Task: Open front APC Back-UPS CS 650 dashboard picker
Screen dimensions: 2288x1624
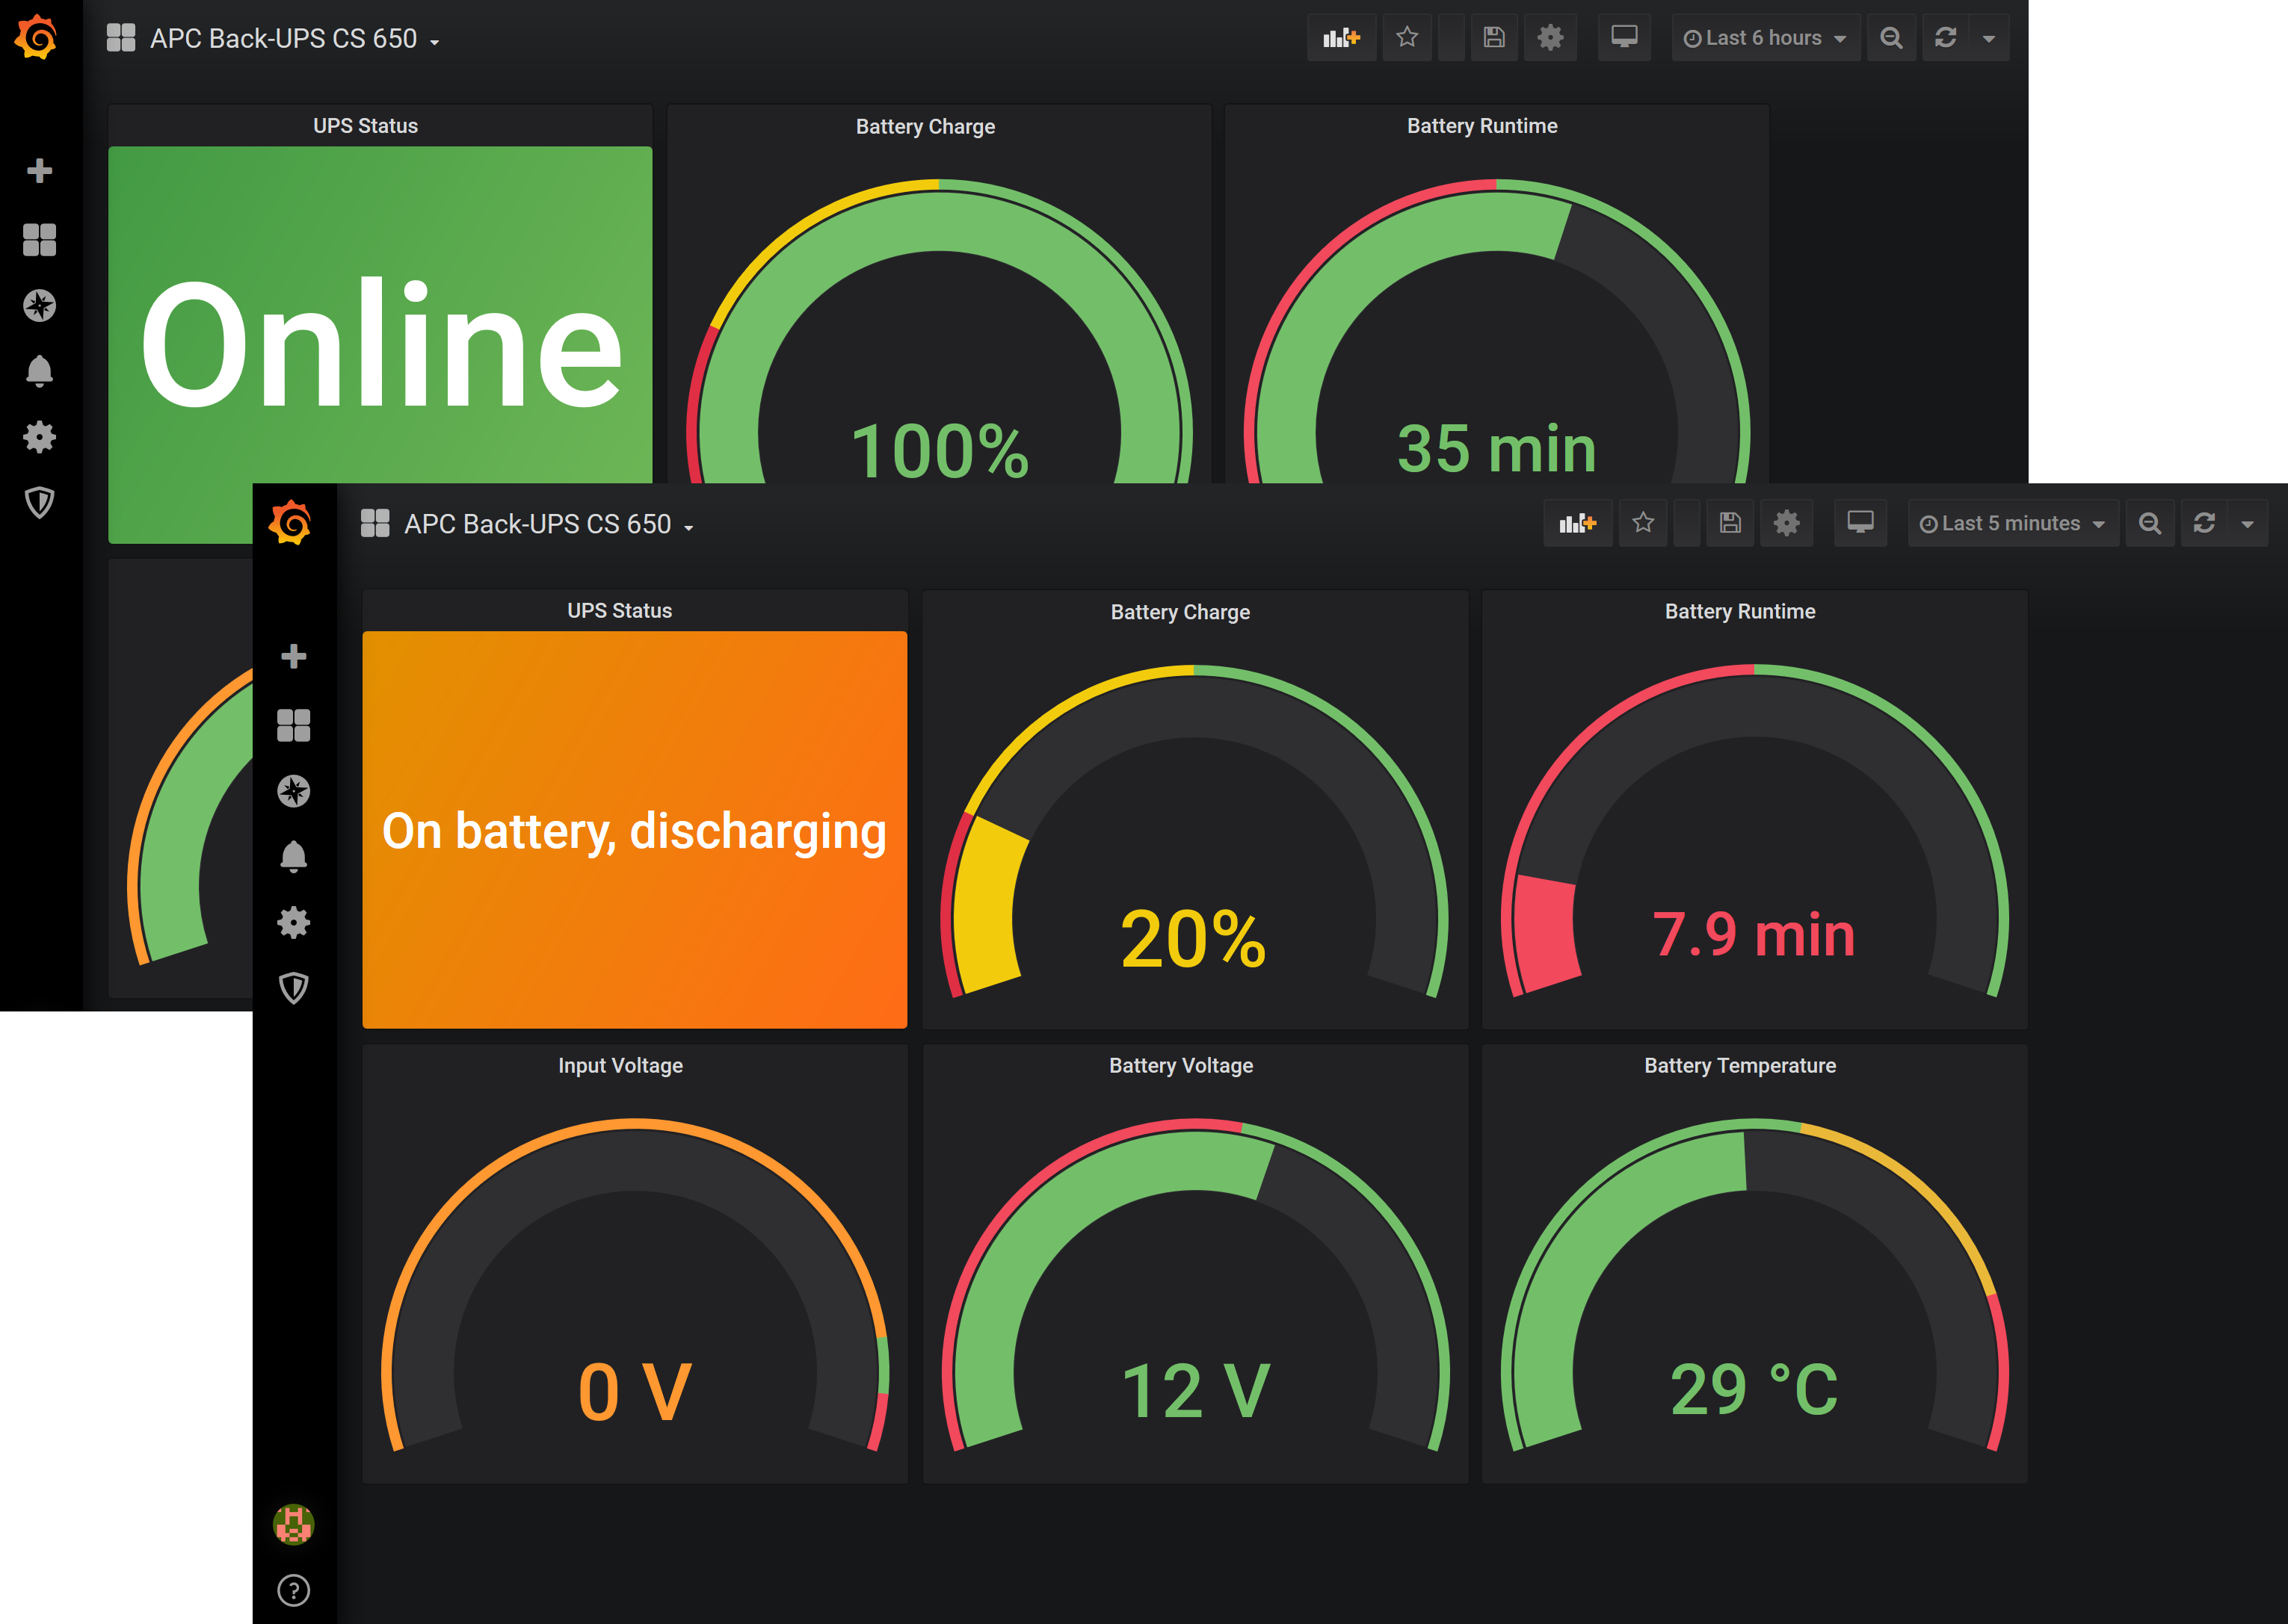Action: 537,524
